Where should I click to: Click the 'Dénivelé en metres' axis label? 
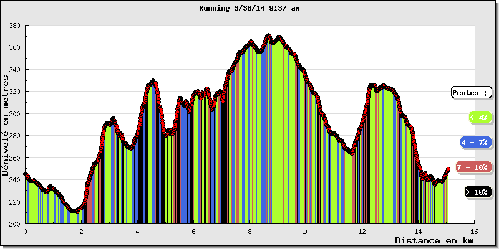coord(5,125)
